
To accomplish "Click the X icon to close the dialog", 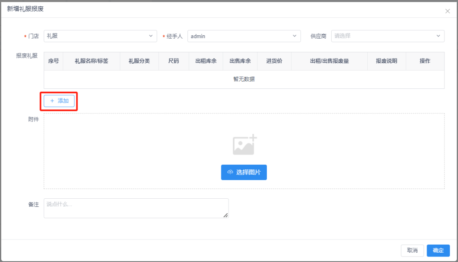I will [447, 11].
